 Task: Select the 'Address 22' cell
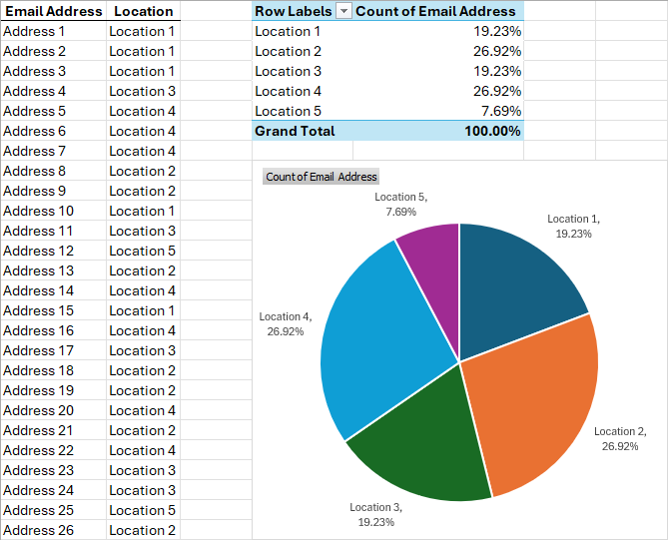click(53, 450)
